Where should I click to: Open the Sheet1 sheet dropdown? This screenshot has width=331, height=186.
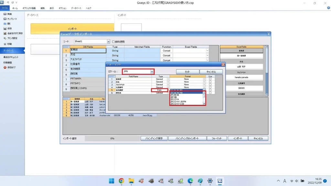point(109,42)
